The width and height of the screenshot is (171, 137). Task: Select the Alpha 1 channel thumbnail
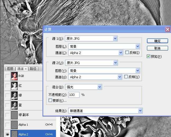point(14,125)
